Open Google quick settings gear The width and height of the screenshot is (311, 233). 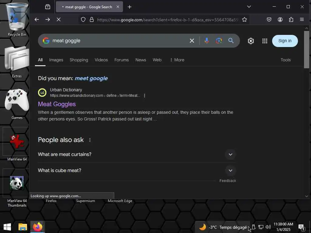coord(251,41)
